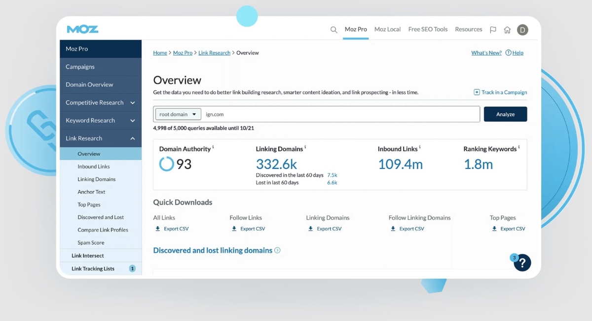Click 7.5k discovered in last 60 days

tap(332, 175)
